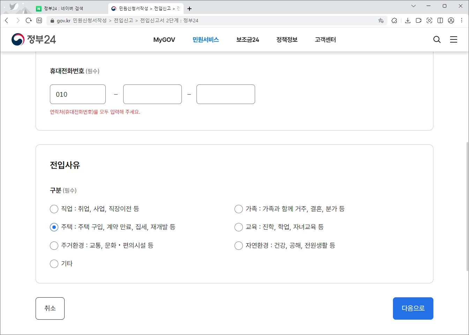Click the middle phone number input field
Viewport: 469px width, 335px height.
pyautogui.click(x=152, y=94)
